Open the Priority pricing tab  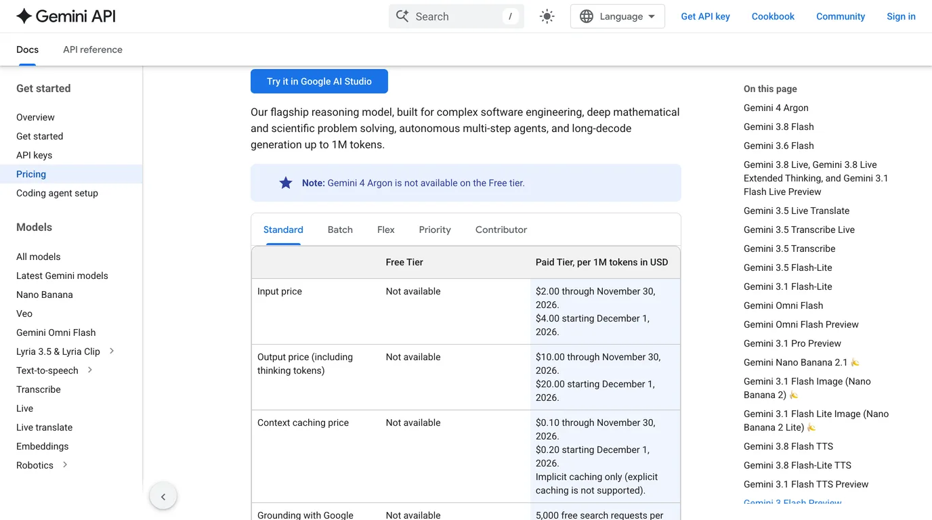435,230
